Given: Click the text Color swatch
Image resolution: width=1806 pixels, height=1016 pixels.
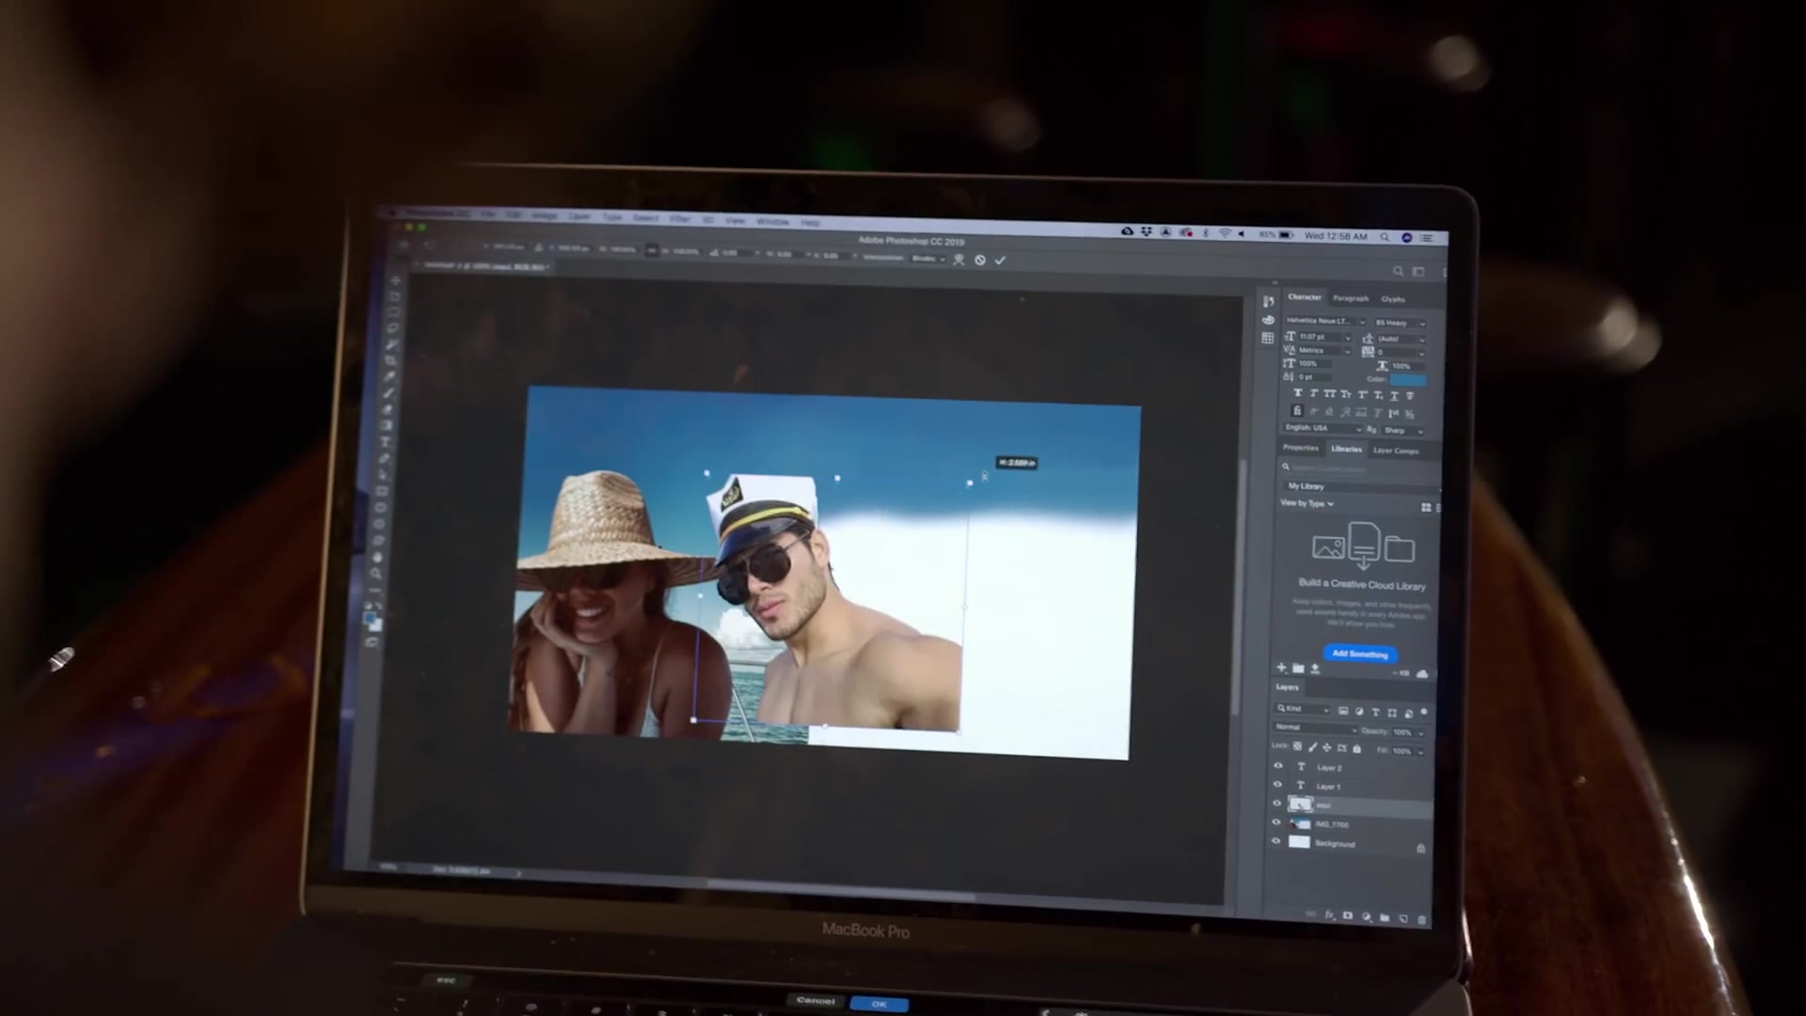Looking at the screenshot, I should click(1408, 380).
